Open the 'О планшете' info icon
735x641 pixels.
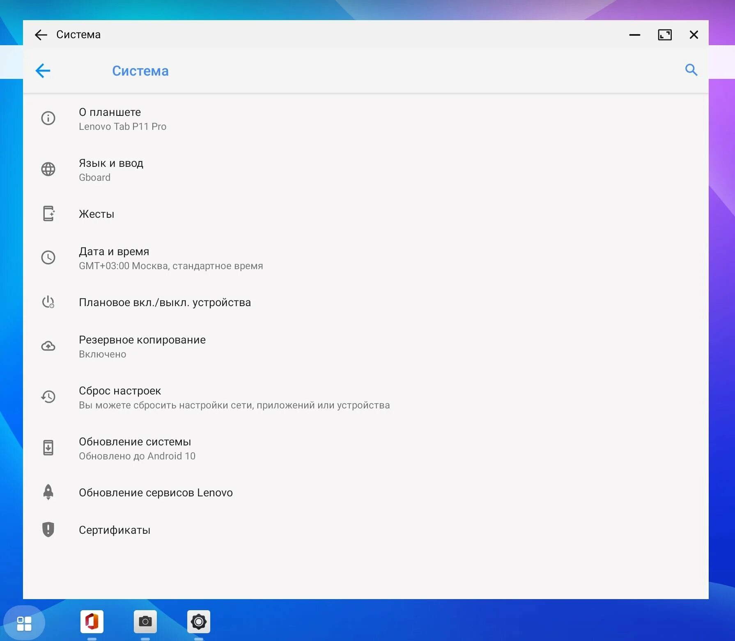pos(48,118)
